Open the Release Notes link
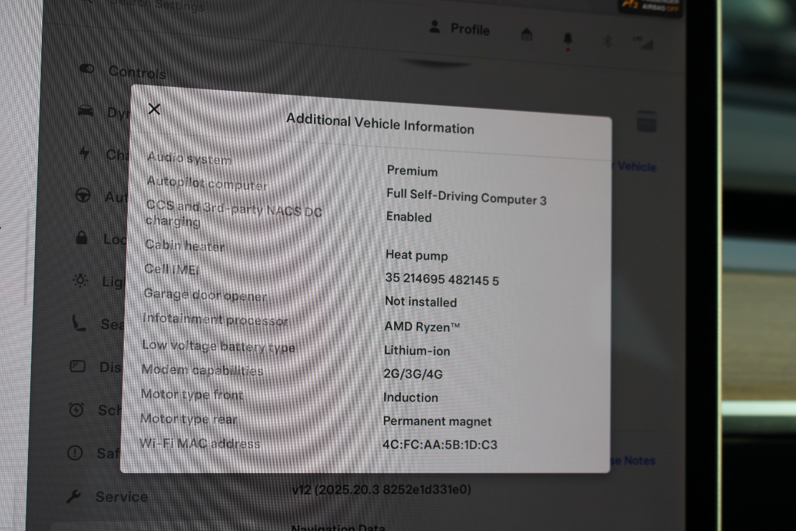This screenshot has width=796, height=531. coord(634,461)
